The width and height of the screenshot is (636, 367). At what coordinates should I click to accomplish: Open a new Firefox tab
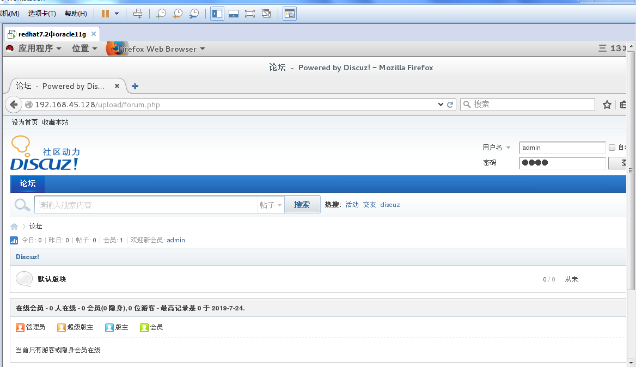[x=135, y=86]
